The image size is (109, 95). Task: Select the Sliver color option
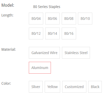36,87
